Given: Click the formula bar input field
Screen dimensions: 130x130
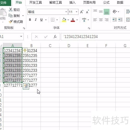Looking at the screenshot, I should pyautogui.click(x=95, y=37).
